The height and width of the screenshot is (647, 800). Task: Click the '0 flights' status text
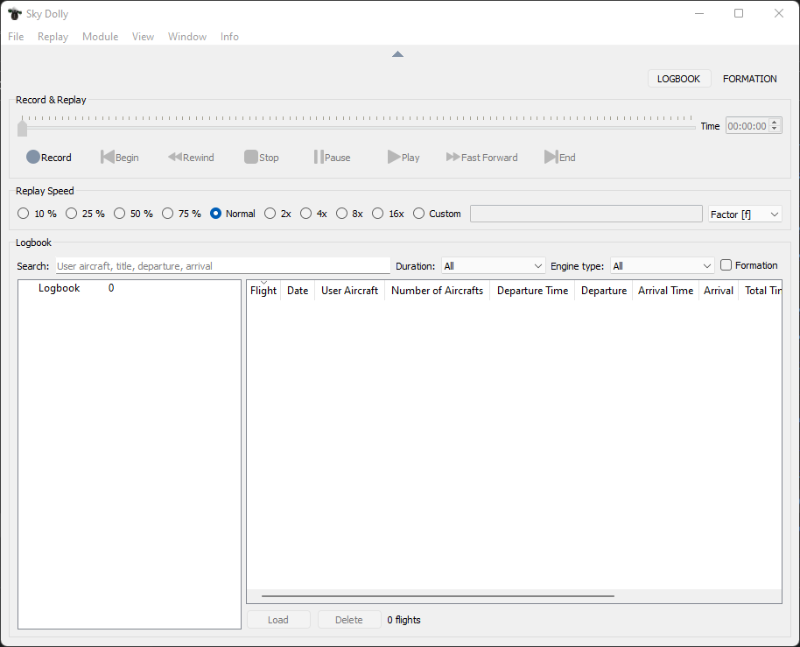tap(404, 620)
